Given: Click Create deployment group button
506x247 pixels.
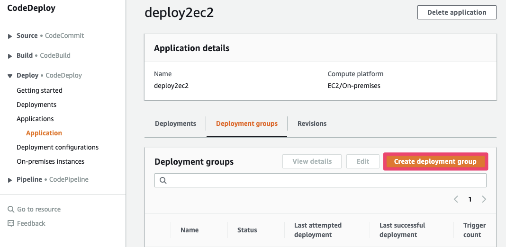Looking at the screenshot, I should pos(435,161).
